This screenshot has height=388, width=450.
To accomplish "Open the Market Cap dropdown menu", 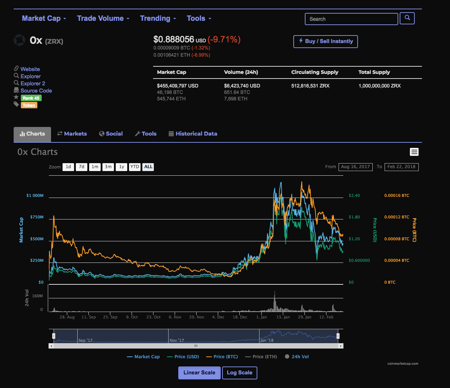I will pyautogui.click(x=44, y=18).
